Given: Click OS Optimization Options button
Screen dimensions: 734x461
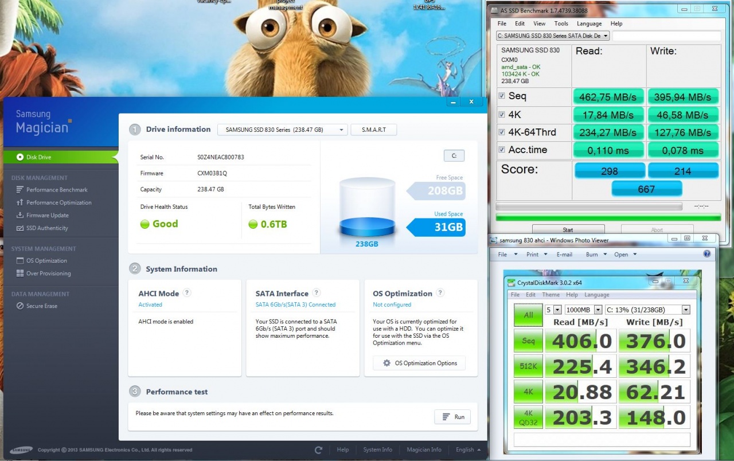Looking at the screenshot, I should 419,363.
